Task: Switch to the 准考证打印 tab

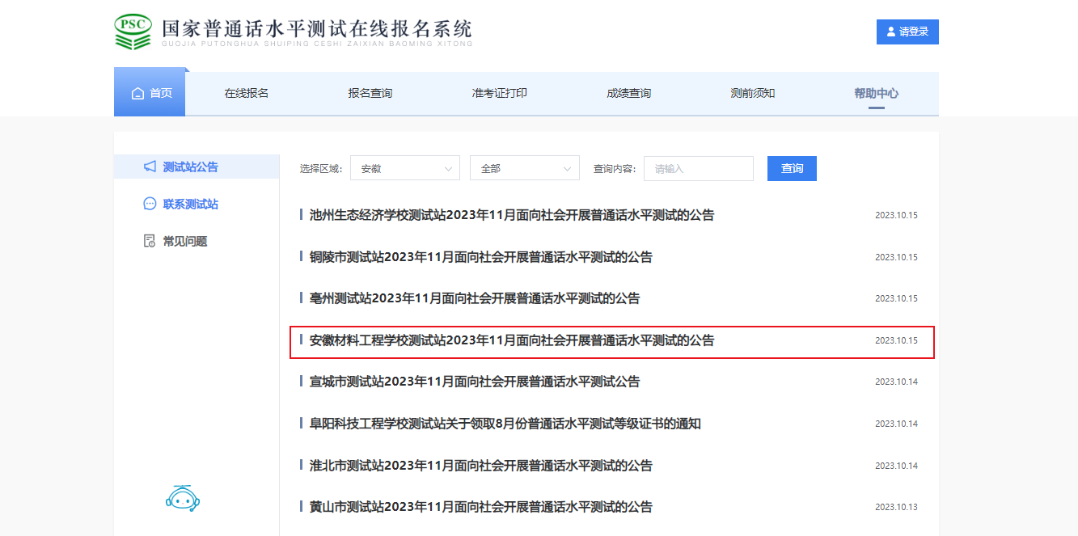Action: 500,93
